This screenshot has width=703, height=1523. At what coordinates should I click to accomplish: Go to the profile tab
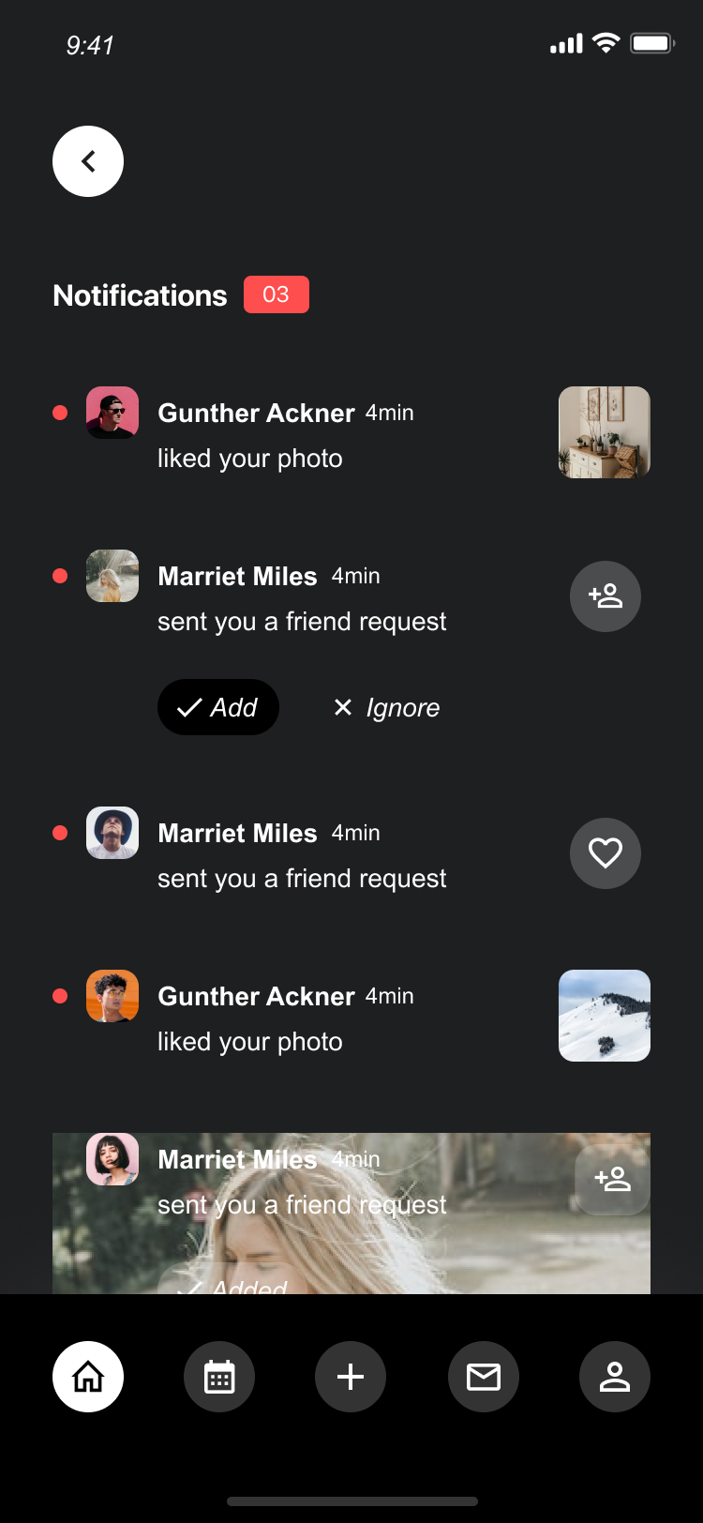coord(615,1377)
